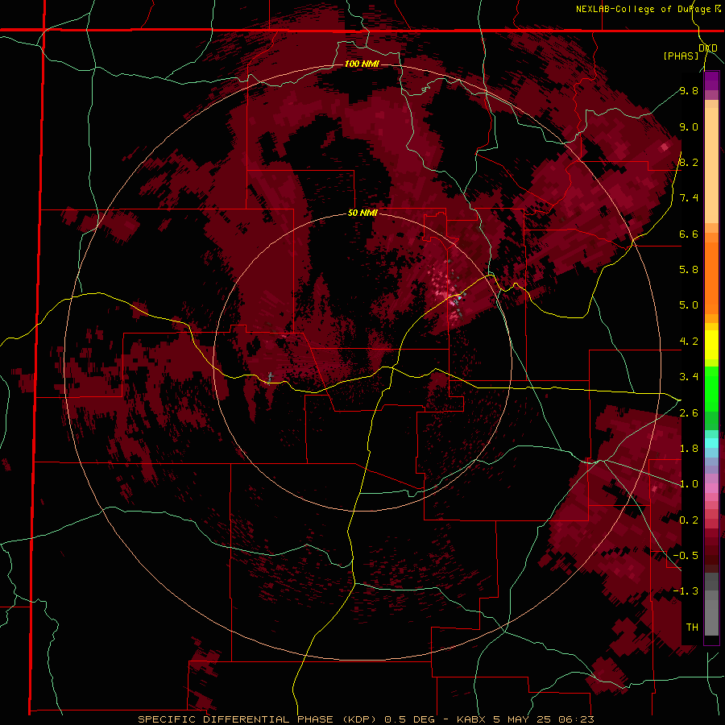This screenshot has height=725, width=725.
Task: Select the yellow band of the color bar
Action: pos(711,345)
